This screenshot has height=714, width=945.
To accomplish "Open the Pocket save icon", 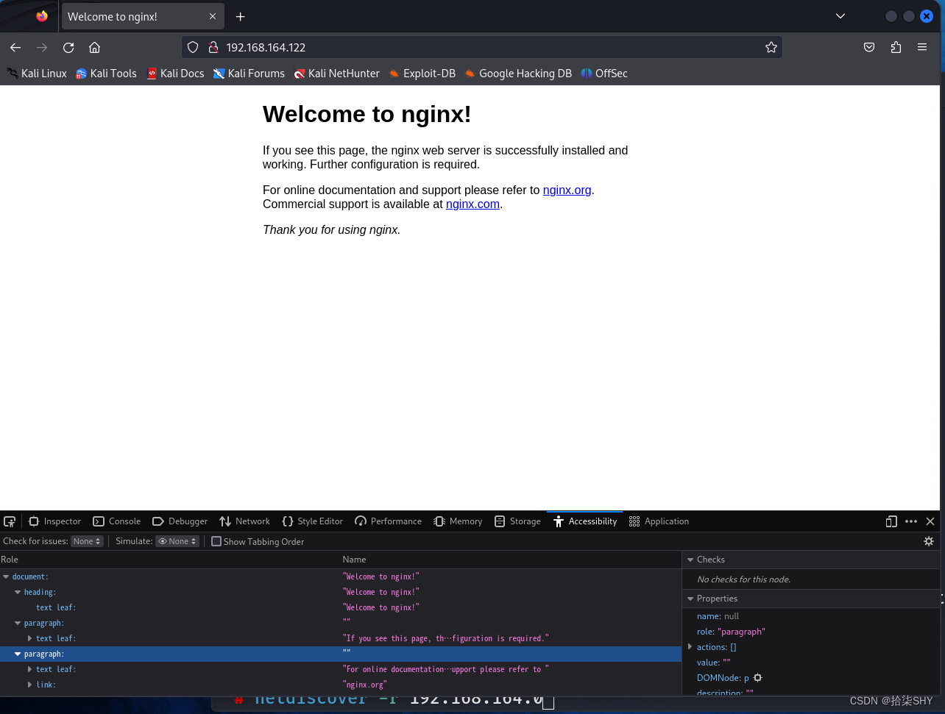I will pos(869,47).
